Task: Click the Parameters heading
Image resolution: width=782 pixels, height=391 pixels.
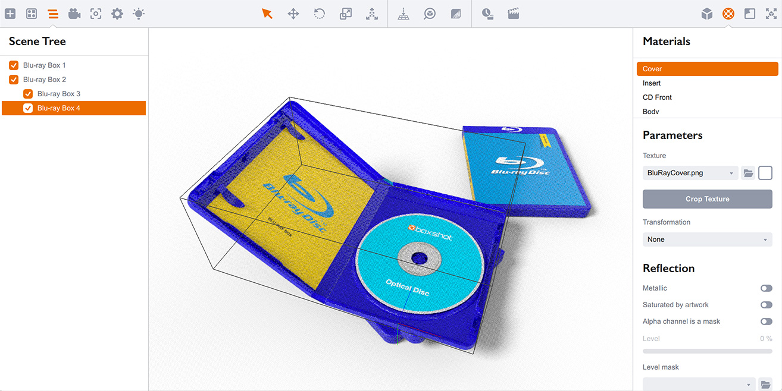Action: click(672, 135)
